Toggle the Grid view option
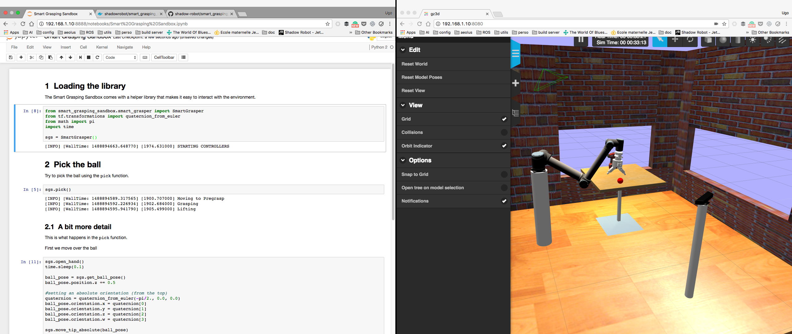The width and height of the screenshot is (792, 334). (453, 119)
